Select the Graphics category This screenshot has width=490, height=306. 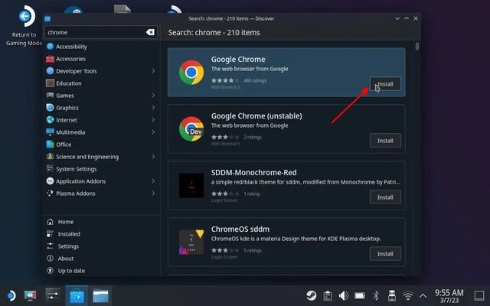(x=100, y=108)
